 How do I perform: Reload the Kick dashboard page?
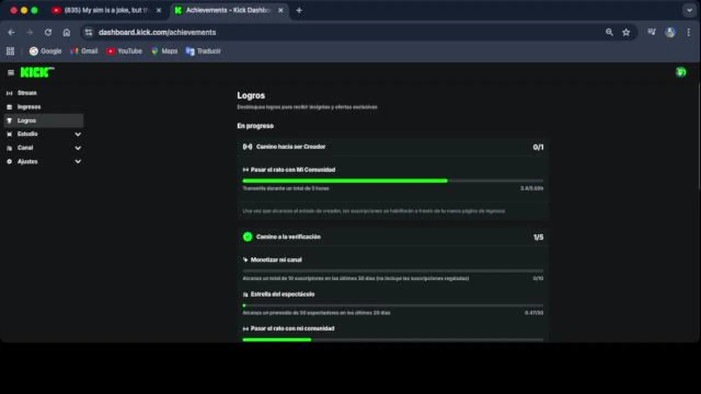48,32
